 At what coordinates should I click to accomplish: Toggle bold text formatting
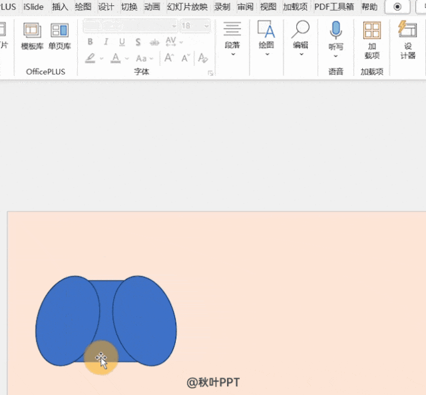(x=91, y=42)
